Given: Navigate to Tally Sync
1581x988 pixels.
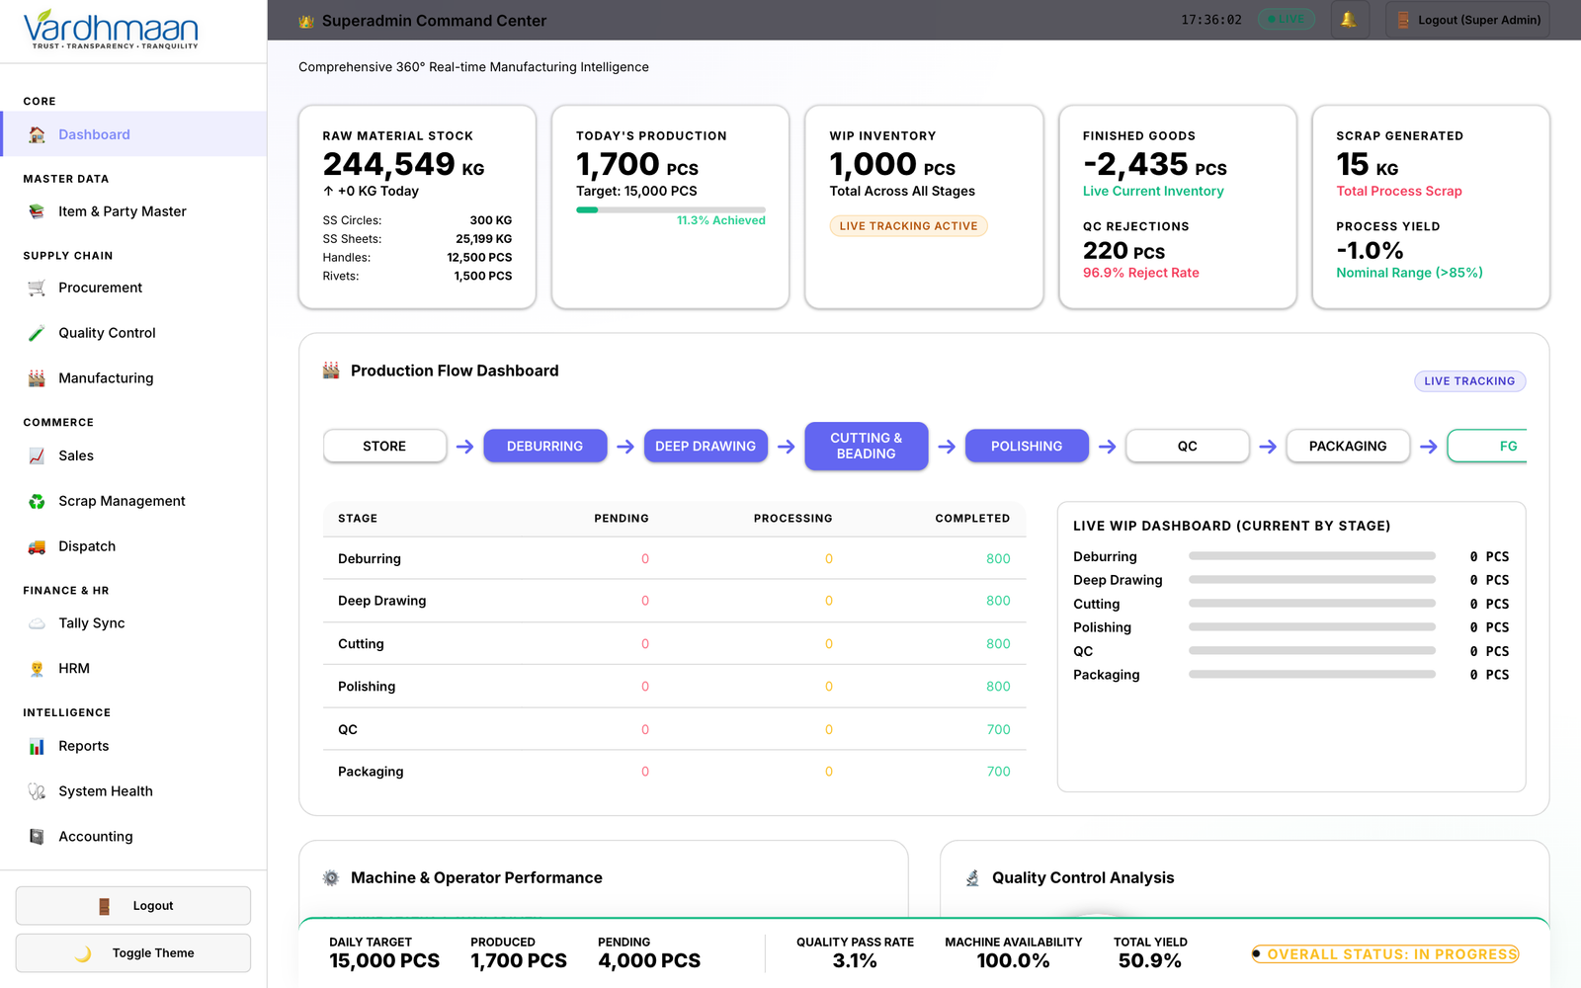Looking at the screenshot, I should [133, 623].
